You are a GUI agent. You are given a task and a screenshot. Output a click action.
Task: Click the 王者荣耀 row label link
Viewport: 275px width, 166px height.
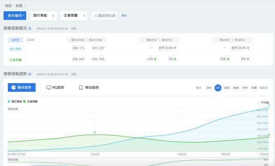pyautogui.click(x=15, y=60)
